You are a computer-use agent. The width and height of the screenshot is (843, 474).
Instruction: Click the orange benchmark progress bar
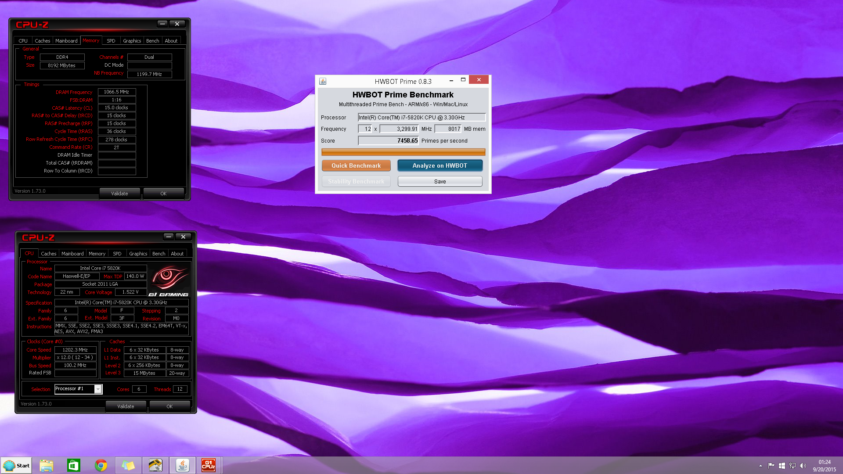(403, 152)
